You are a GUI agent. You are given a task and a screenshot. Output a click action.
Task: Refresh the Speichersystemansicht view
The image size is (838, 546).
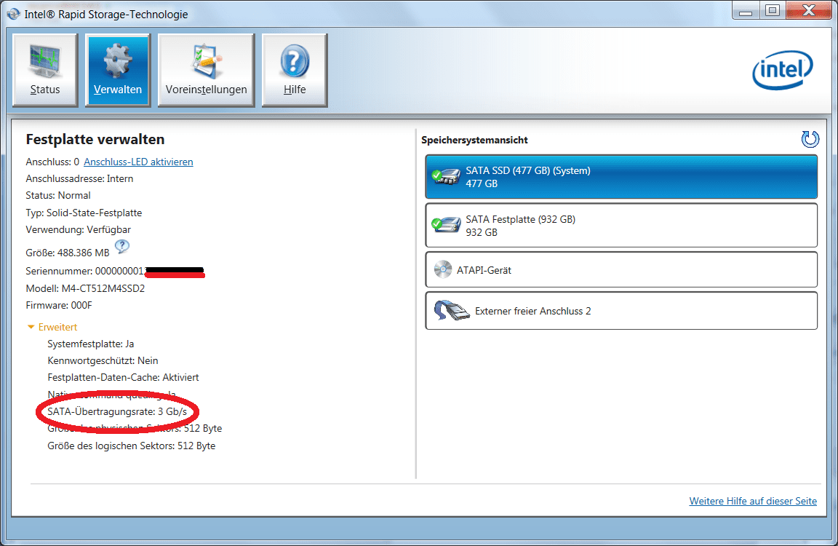810,139
